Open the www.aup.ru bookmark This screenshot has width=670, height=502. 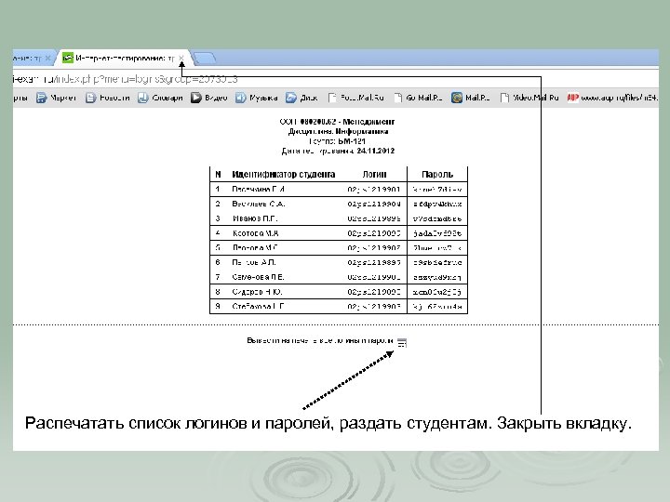click(612, 98)
